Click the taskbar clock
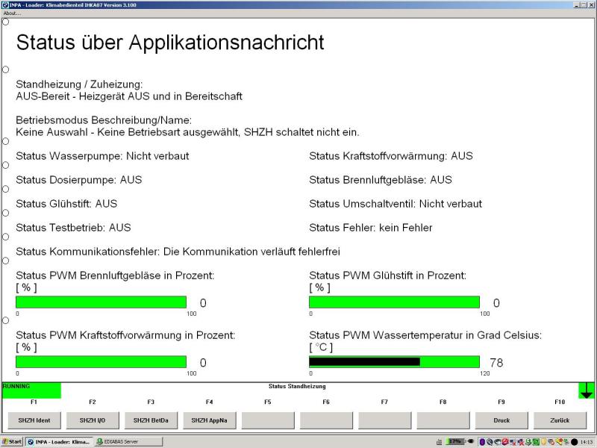Screen dimensions: 597x448 click(x=587, y=442)
